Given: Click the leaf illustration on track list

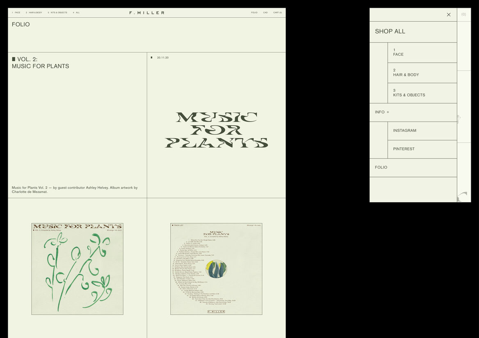Looking at the screenshot, I should [216, 269].
